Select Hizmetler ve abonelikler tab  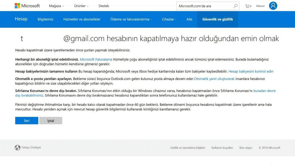pyautogui.click(x=82, y=19)
